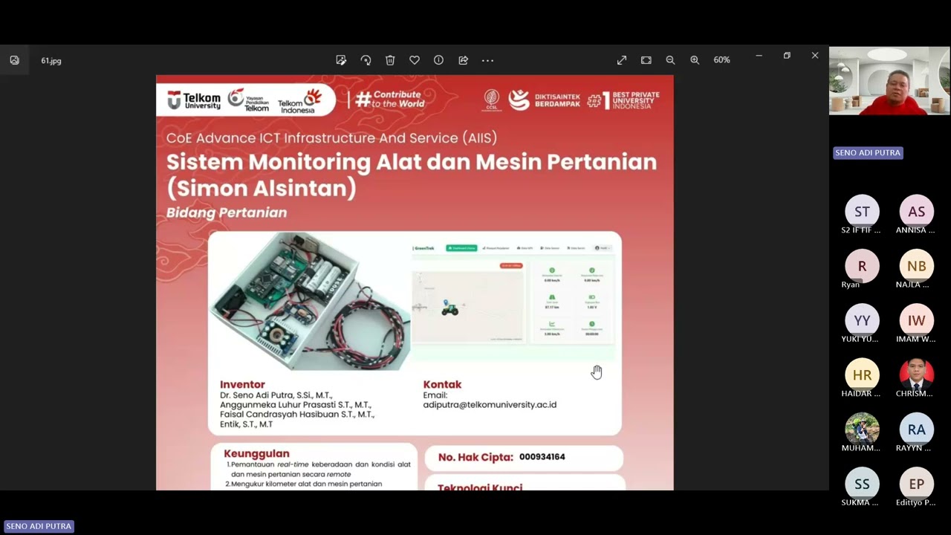Image resolution: width=951 pixels, height=535 pixels.
Task: Enter full screen with the diagonal arrows icon
Action: (x=622, y=60)
